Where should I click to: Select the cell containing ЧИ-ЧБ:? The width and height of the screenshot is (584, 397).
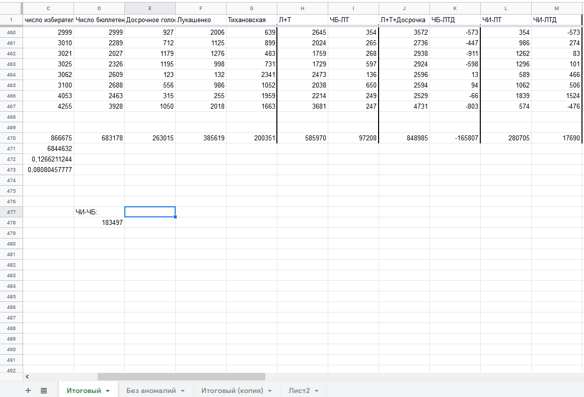99,212
